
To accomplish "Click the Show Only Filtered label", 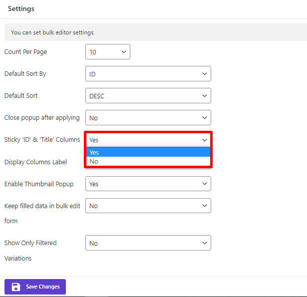I will [30, 243].
